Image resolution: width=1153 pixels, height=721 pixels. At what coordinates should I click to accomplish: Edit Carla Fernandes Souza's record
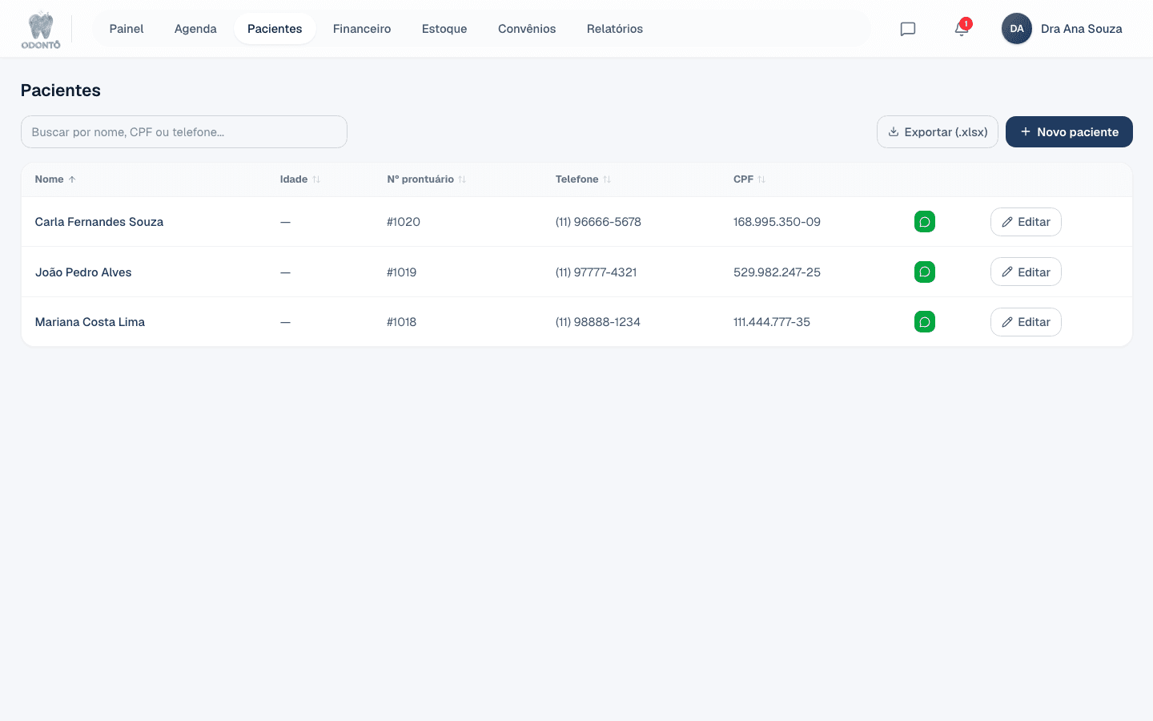[1026, 222]
